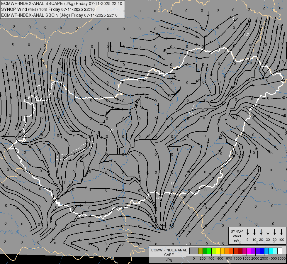This screenshot has width=287, height=264.
Task: Click the ECMWF-INDEX-ANAL SBCIN title line
Action: point(59,15)
